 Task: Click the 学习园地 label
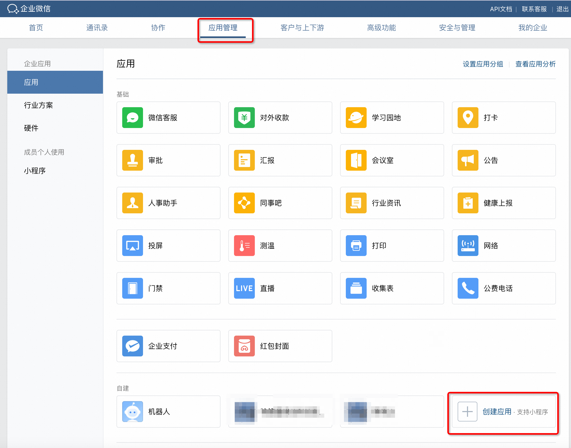coord(386,118)
